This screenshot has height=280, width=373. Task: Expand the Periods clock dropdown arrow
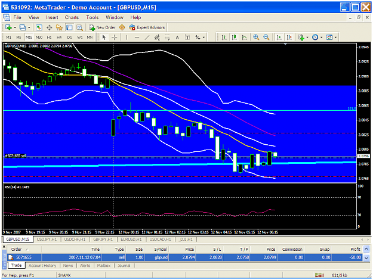coord(322,38)
